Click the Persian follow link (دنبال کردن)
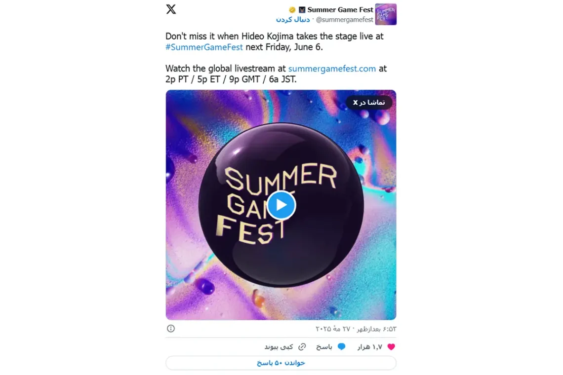Viewport: 563px width, 375px height. 293,19
